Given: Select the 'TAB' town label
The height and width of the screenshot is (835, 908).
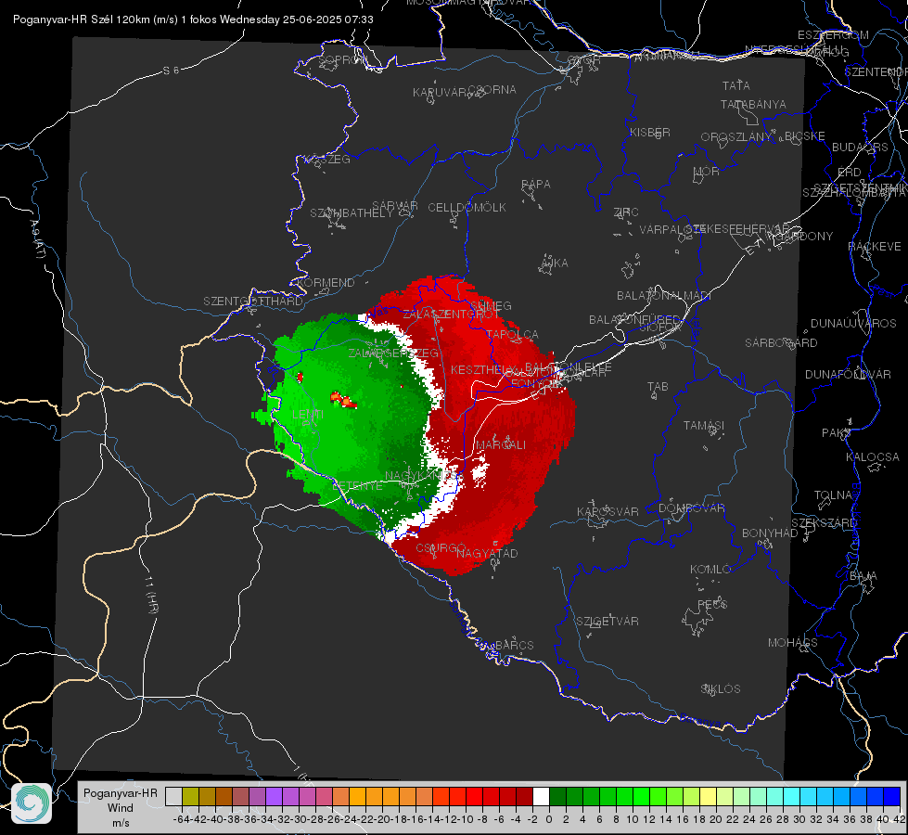Looking at the screenshot, I should (658, 387).
